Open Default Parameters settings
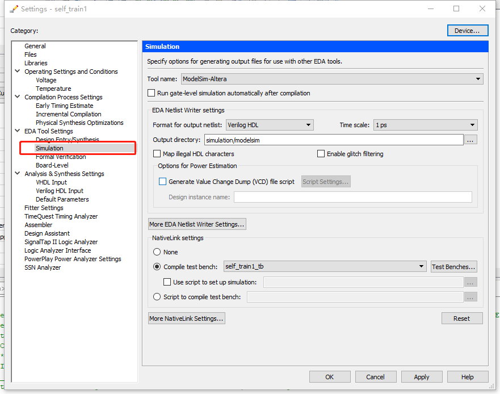This screenshot has height=394, width=500. coord(62,199)
